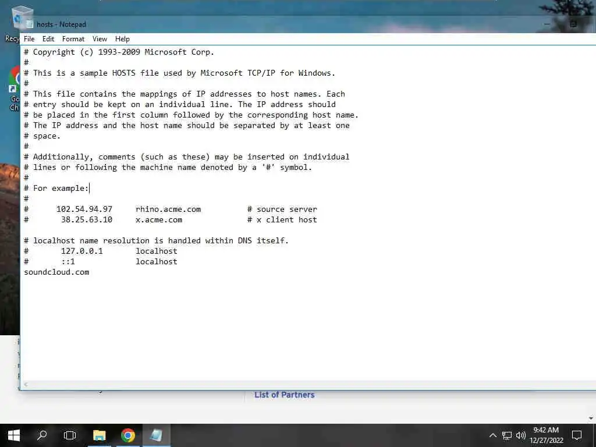The image size is (596, 447).
Task: Minimize the Notepad window
Action: [x=547, y=24]
